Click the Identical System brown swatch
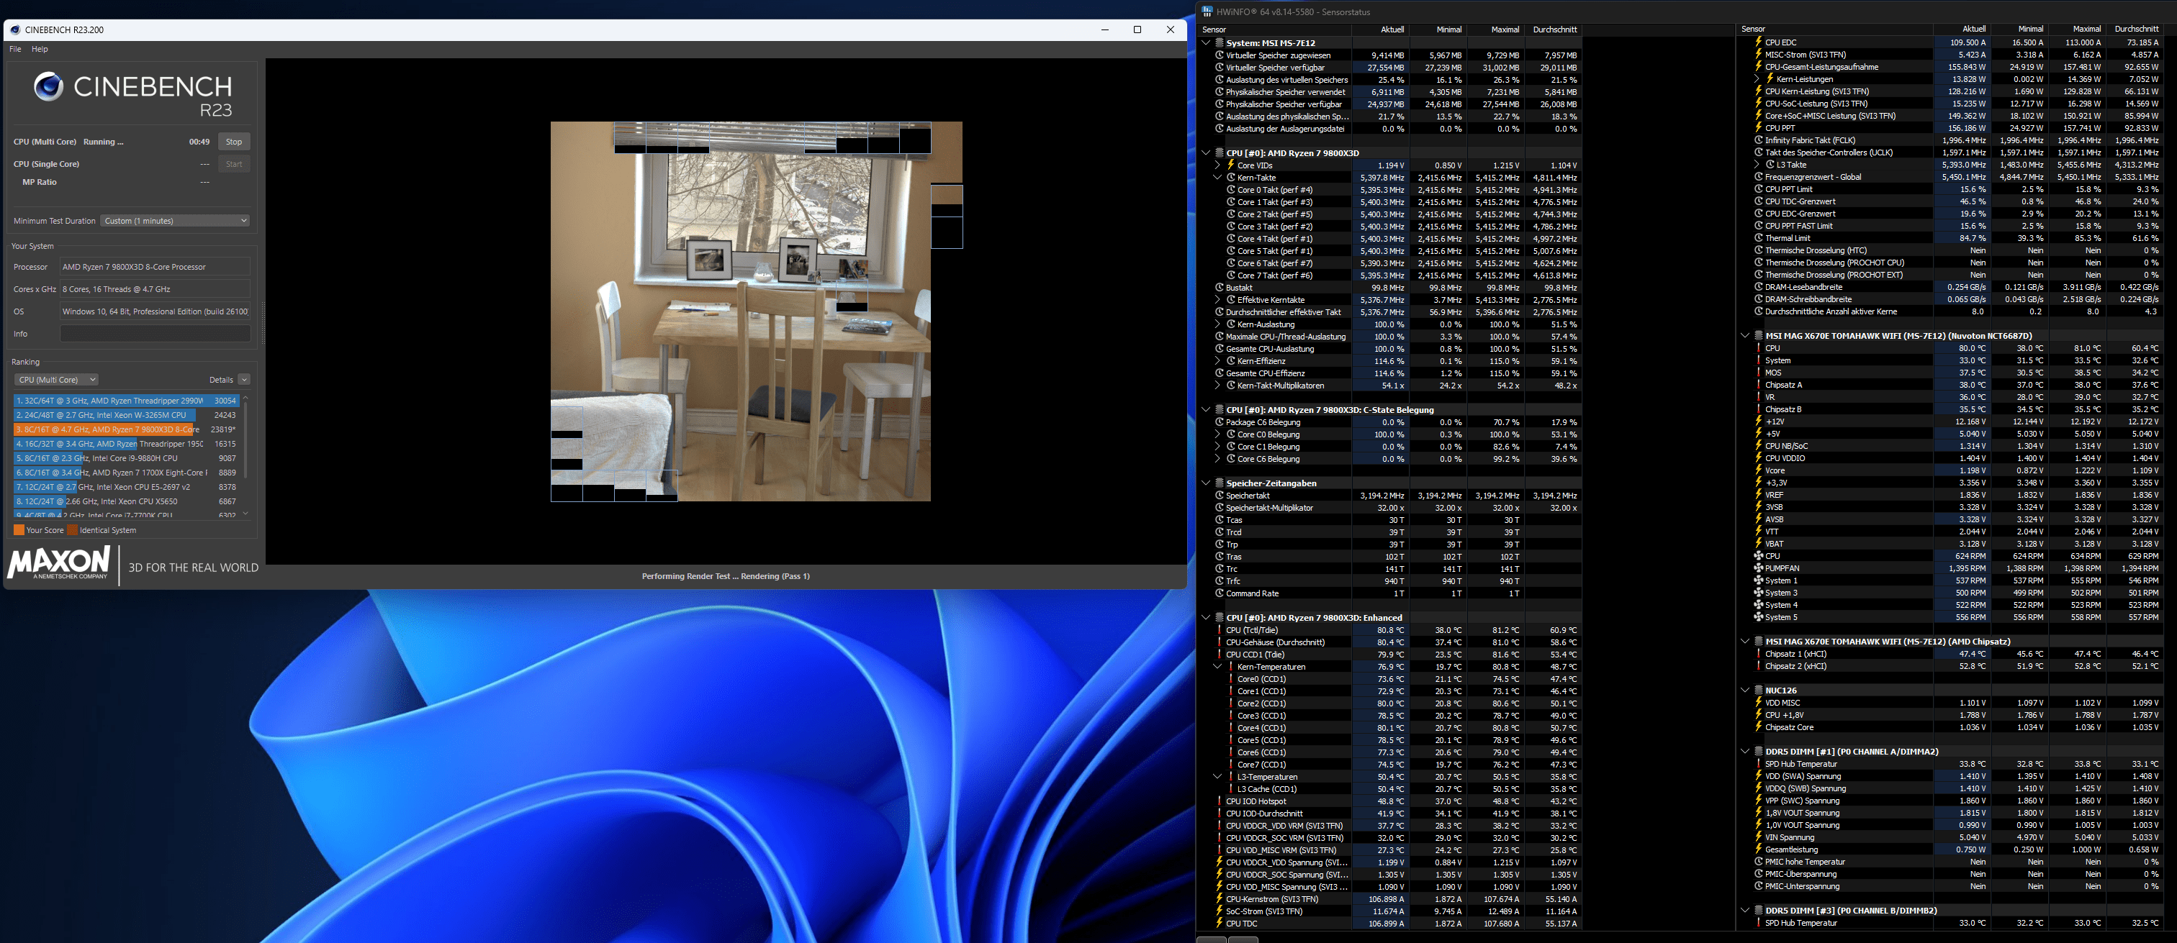This screenshot has width=2177, height=943. [73, 530]
